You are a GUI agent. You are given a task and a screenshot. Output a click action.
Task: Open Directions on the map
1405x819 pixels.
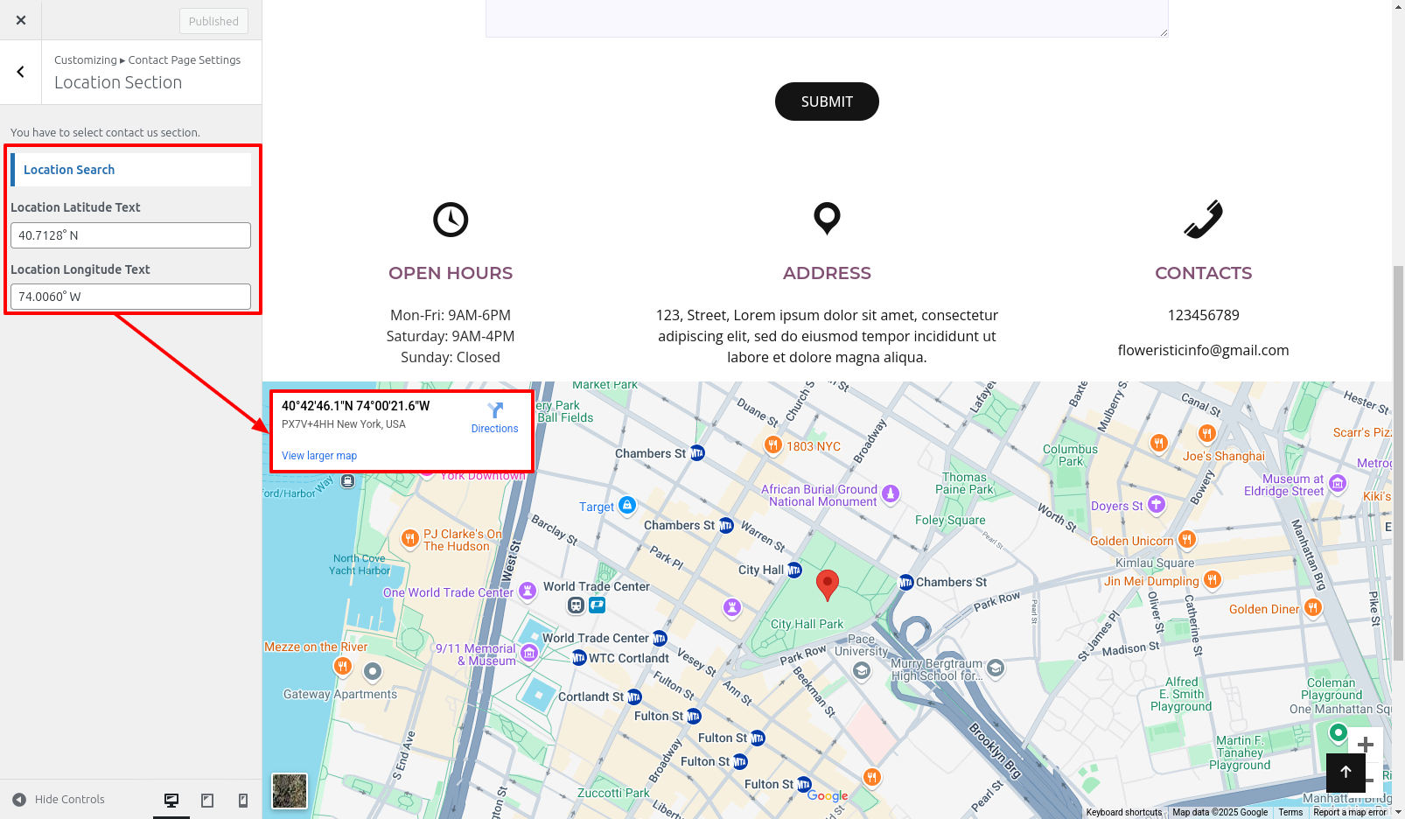click(x=494, y=417)
